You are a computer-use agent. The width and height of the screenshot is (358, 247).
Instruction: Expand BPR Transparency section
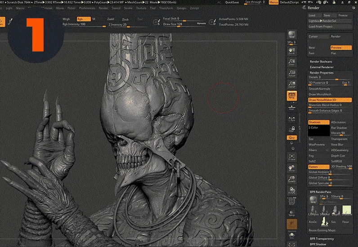tap(322, 239)
